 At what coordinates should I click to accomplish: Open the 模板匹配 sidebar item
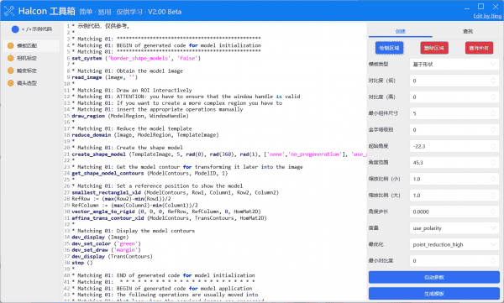32,46
